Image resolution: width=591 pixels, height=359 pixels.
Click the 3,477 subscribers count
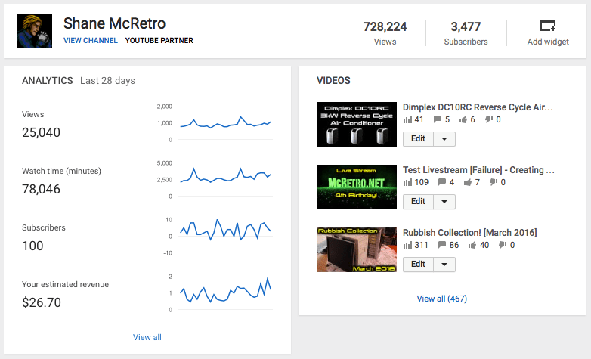(x=466, y=26)
